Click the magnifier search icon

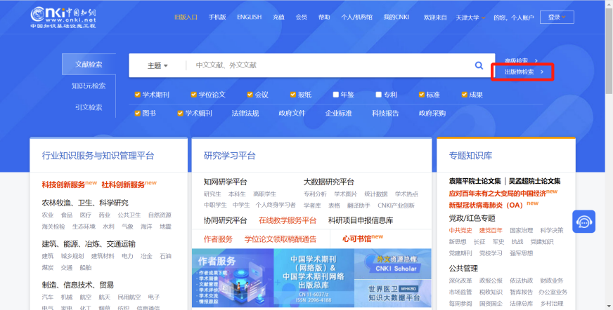479,65
